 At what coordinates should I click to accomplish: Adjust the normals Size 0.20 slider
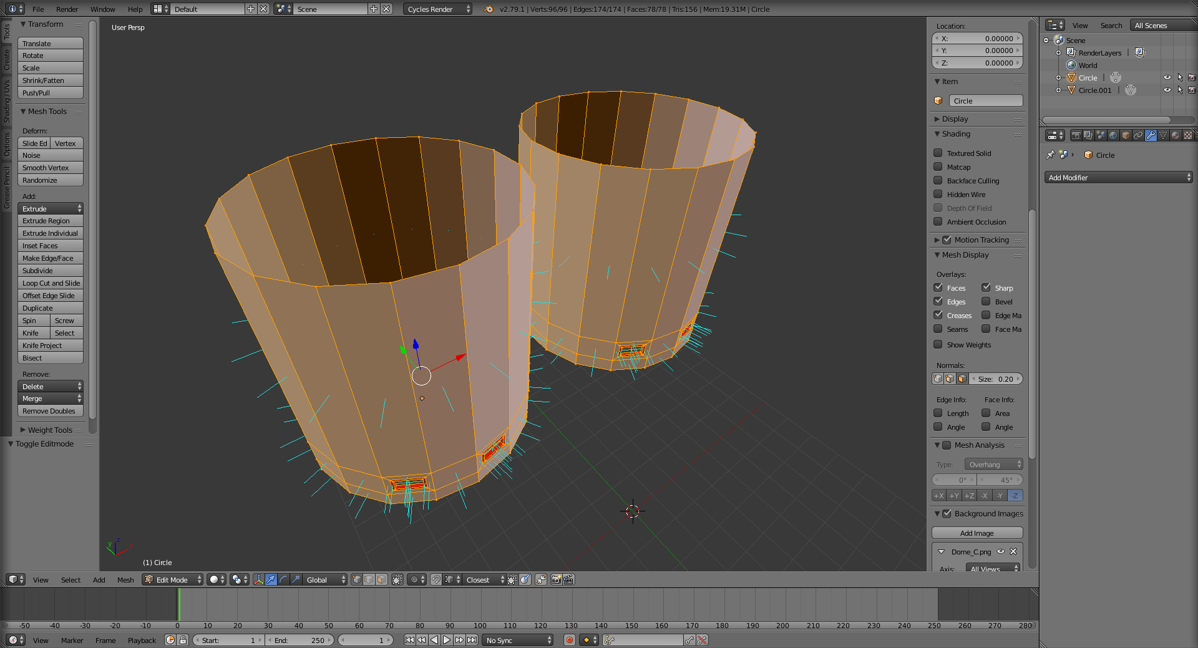coord(996,379)
